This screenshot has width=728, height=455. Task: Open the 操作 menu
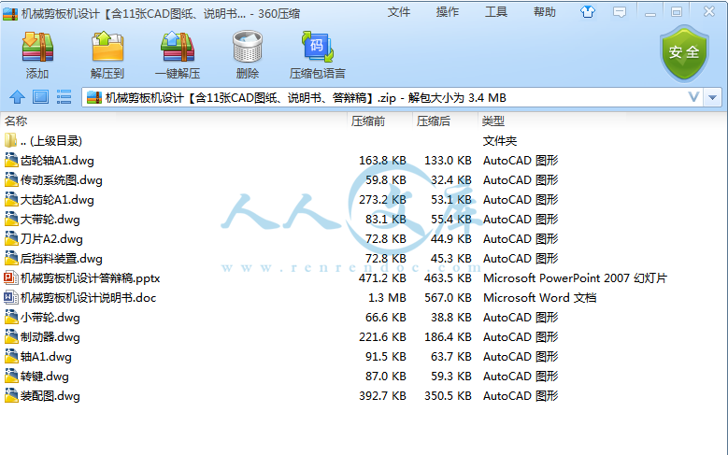pos(448,12)
